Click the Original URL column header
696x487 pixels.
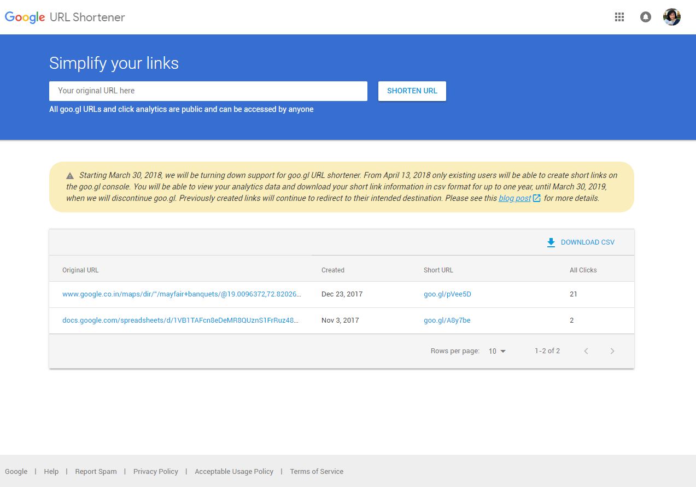[x=80, y=270]
